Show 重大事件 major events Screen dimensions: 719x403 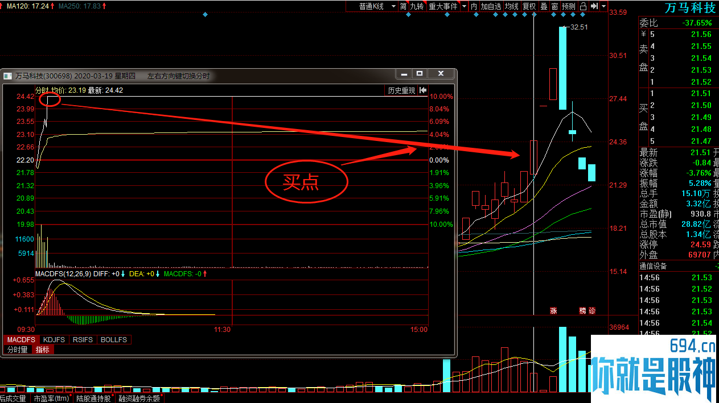click(x=443, y=6)
